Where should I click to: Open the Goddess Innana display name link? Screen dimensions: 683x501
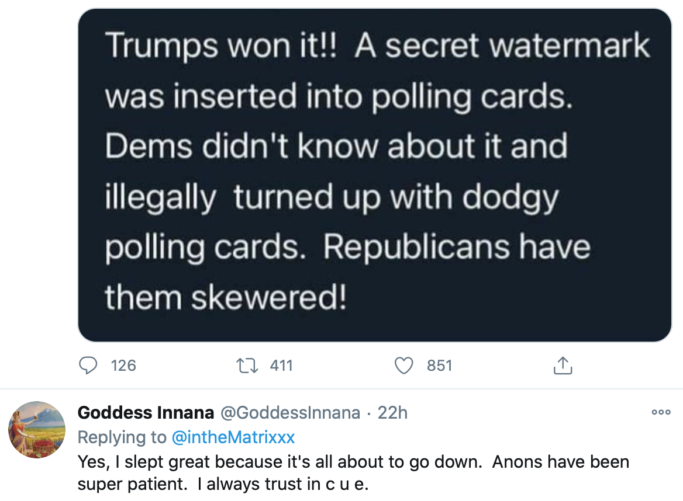pos(146,413)
